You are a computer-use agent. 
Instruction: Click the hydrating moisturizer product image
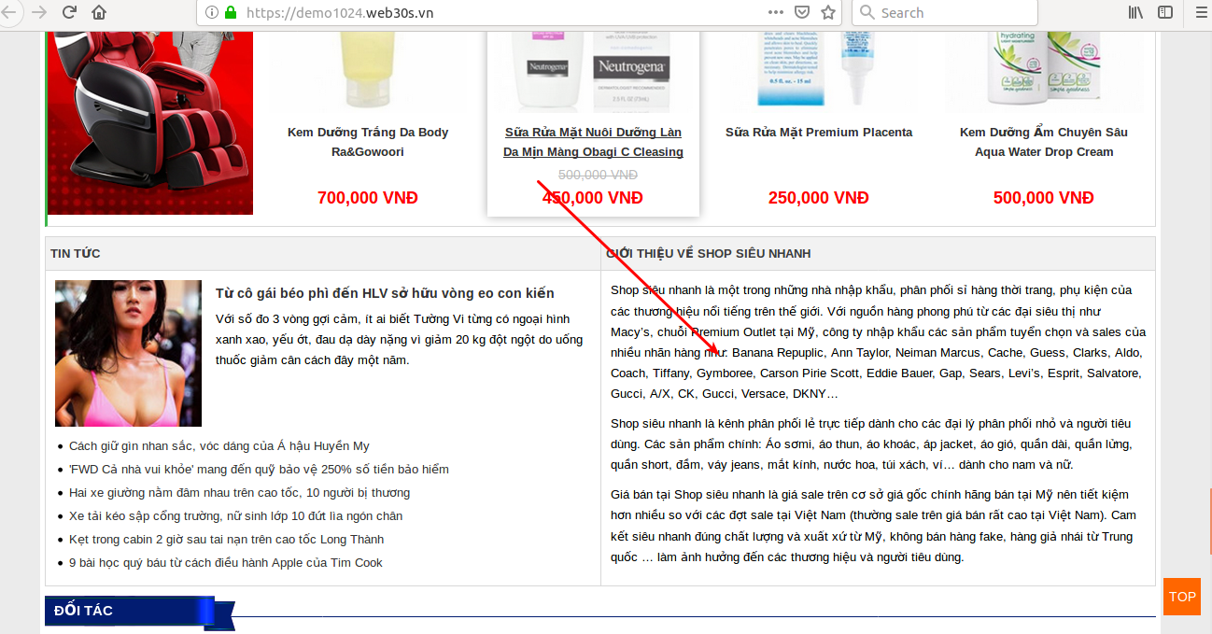point(1044,71)
